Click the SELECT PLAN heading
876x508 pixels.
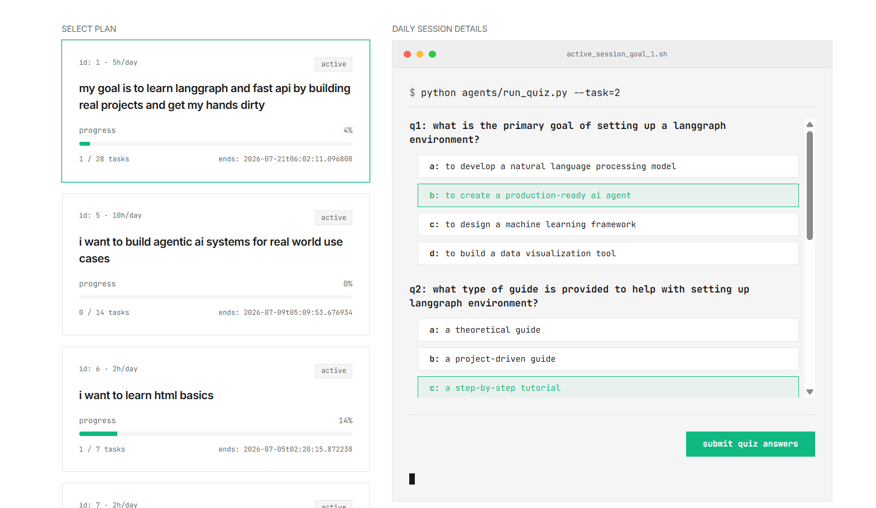coord(89,29)
